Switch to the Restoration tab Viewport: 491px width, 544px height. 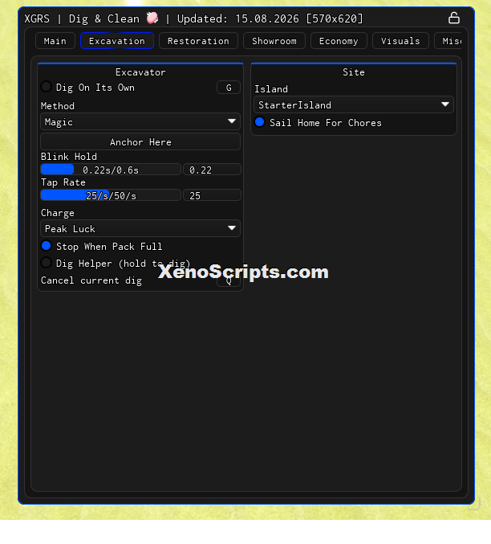tap(198, 41)
